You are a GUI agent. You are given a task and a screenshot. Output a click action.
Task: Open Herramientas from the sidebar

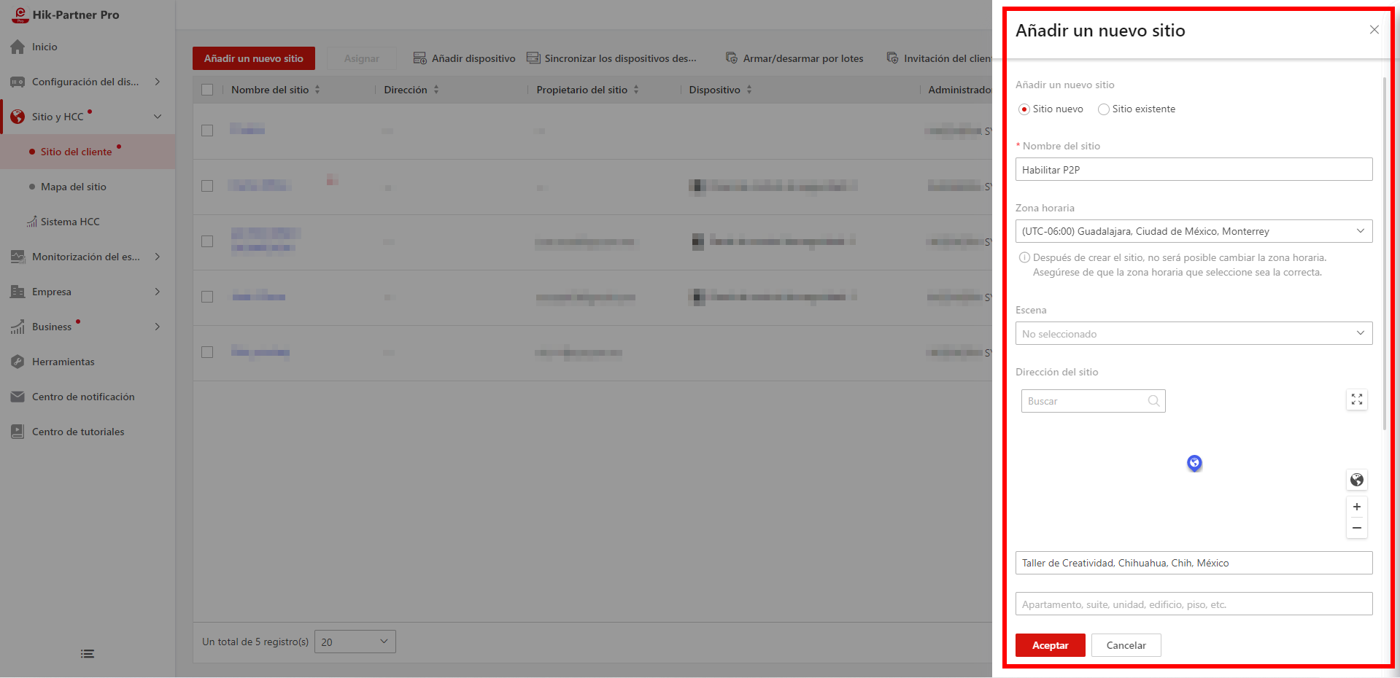coord(63,362)
